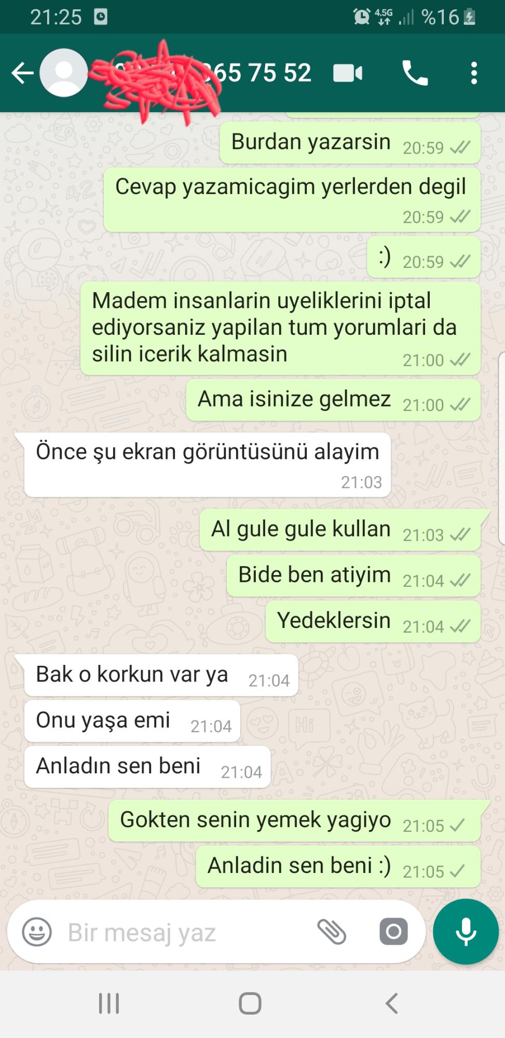
Task: Select the 'Gokten senin yemek yagiyo' message
Action: [294, 821]
